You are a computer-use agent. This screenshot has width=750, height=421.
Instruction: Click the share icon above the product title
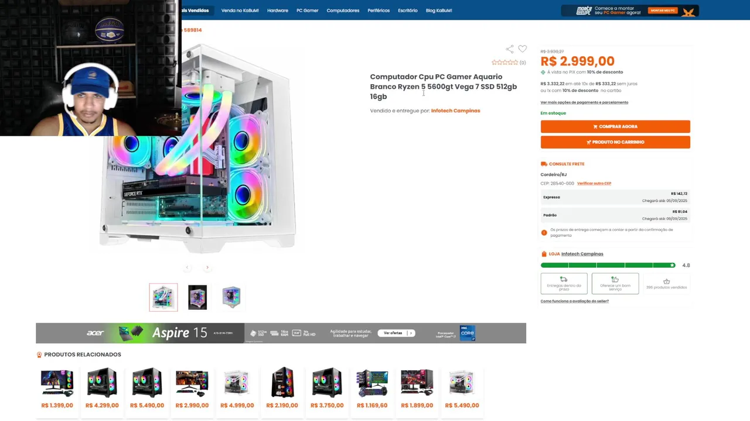point(510,49)
